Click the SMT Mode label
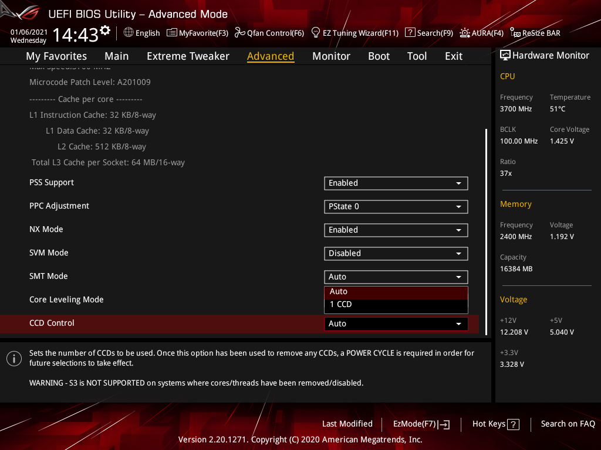 [48, 277]
